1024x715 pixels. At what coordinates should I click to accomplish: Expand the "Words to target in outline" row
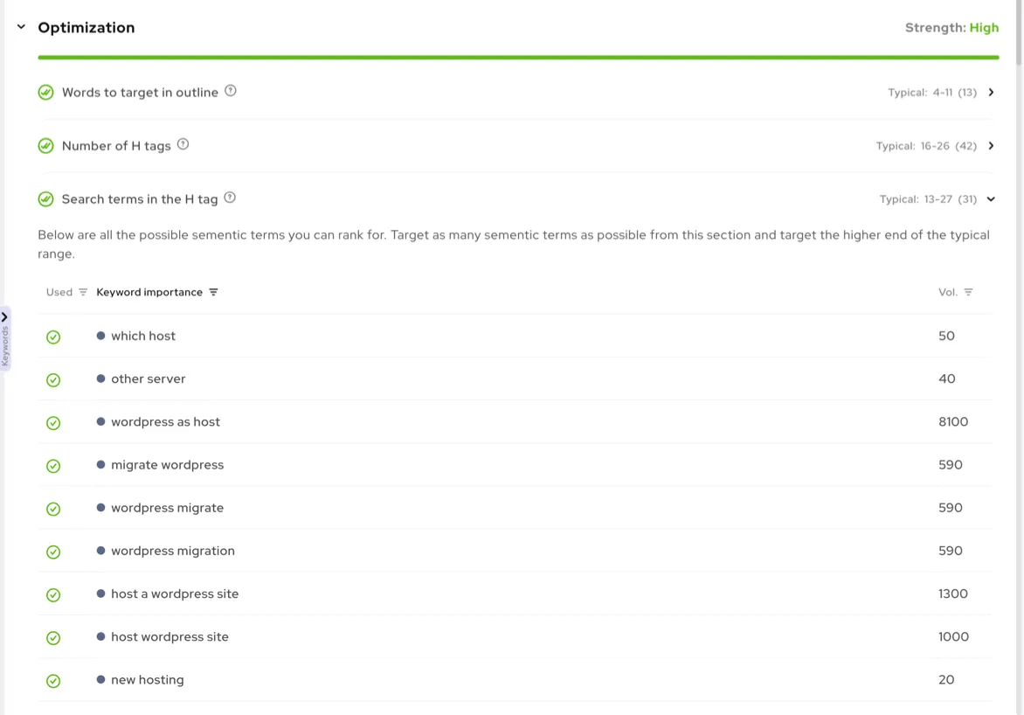coord(991,91)
